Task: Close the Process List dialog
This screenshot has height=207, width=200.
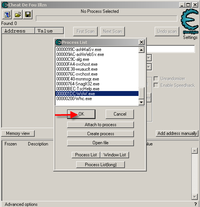Action: tap(141, 42)
